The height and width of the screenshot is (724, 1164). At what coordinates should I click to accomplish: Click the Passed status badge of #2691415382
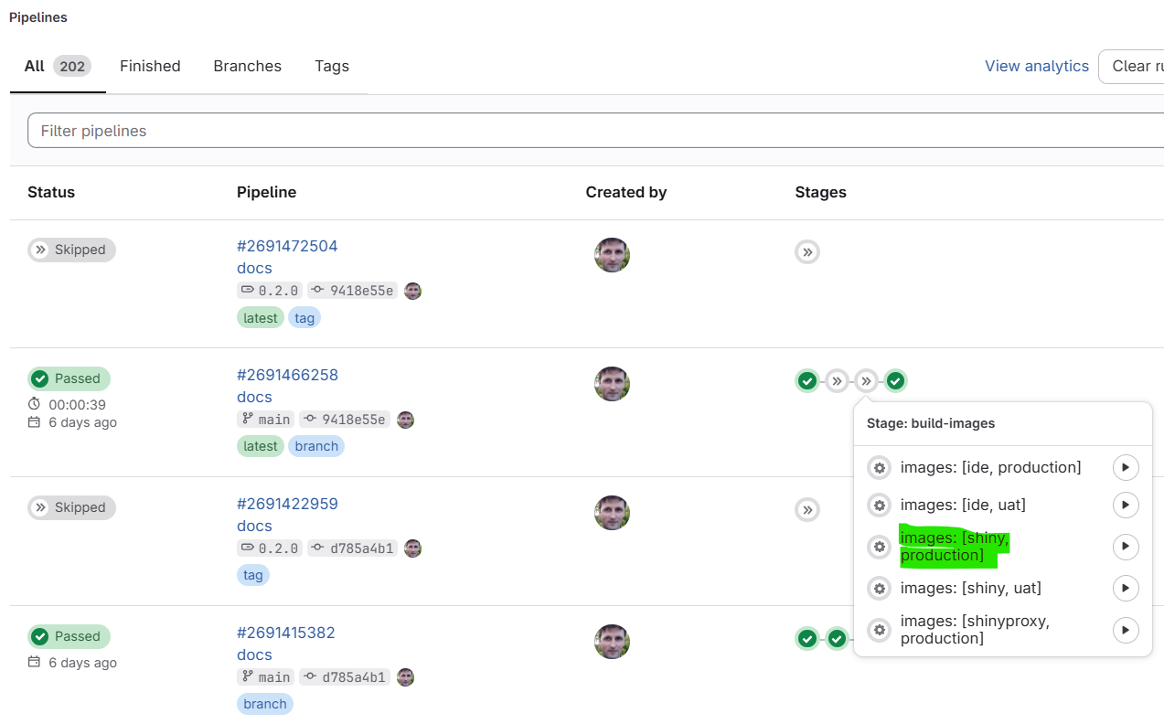coord(69,636)
